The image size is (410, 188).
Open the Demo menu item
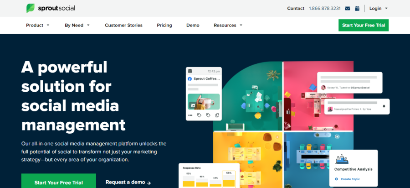pyautogui.click(x=193, y=26)
